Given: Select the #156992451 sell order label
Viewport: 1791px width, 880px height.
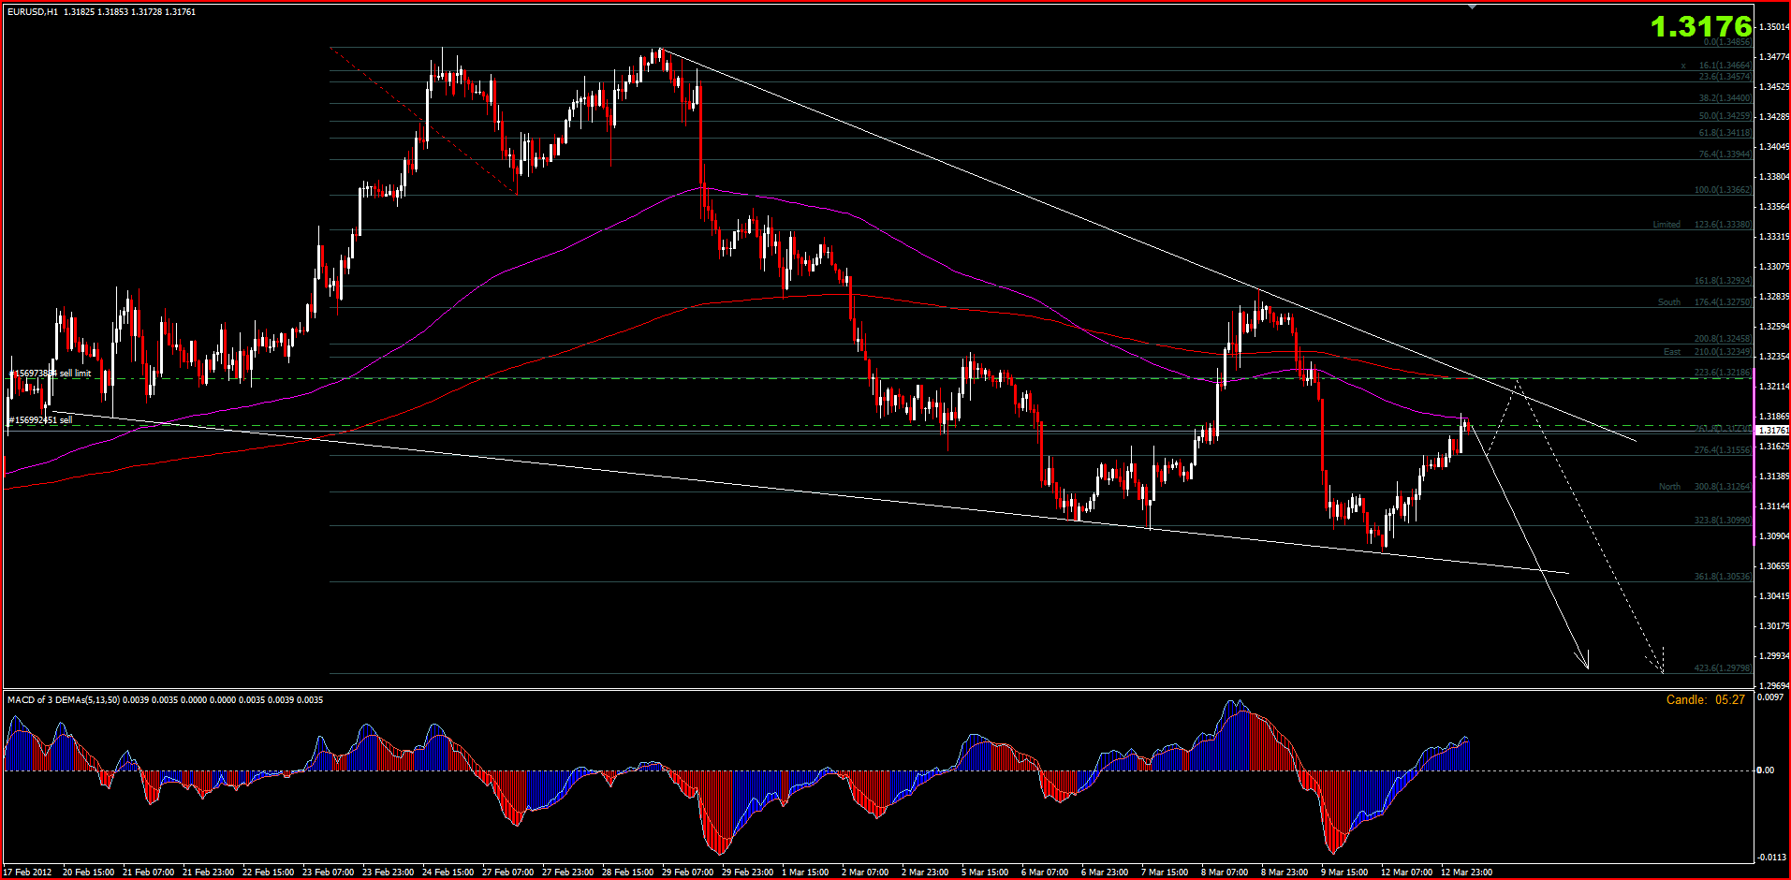Looking at the screenshot, I should pyautogui.click(x=40, y=420).
